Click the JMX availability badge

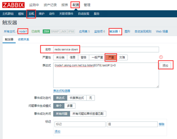coord(64,31)
